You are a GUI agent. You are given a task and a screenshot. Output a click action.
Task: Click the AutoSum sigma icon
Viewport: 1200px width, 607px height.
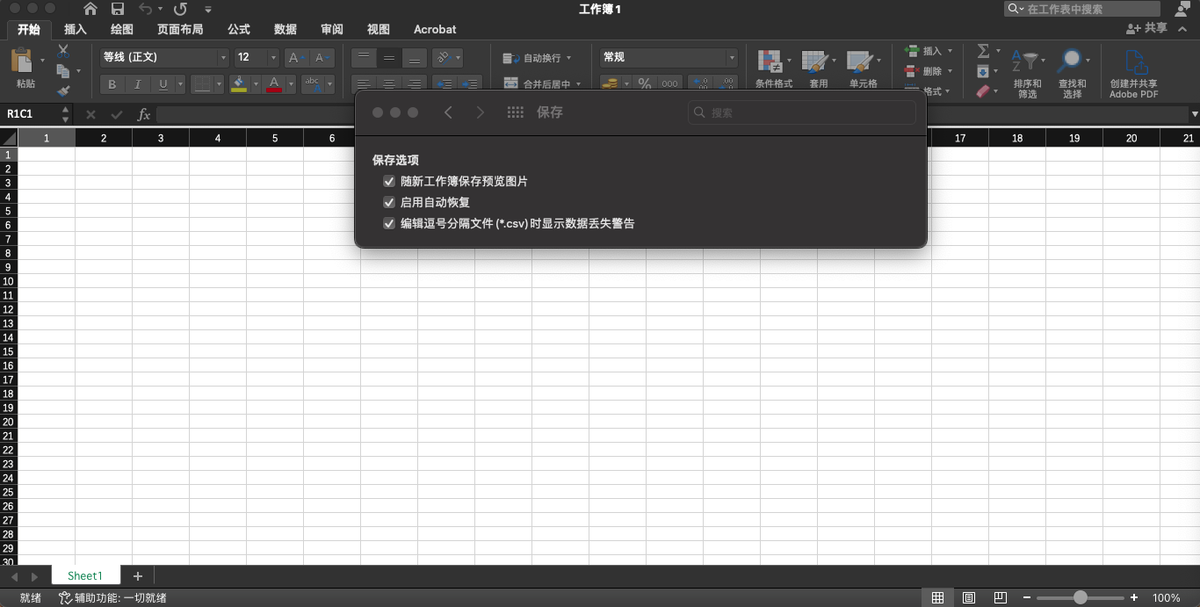coord(983,51)
